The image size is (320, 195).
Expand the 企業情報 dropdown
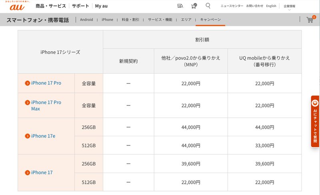[289, 6]
